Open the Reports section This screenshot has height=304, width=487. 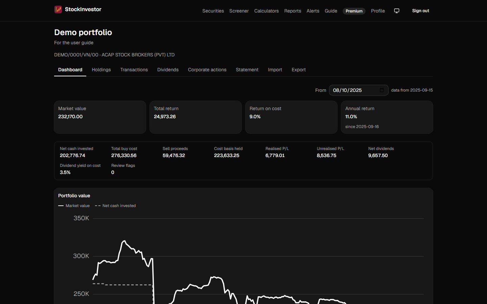tap(293, 11)
